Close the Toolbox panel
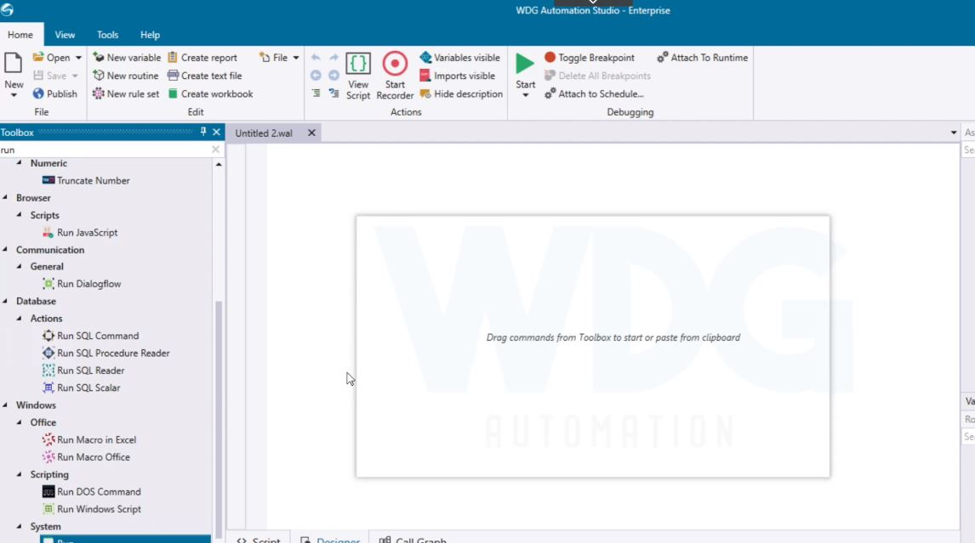Viewport: 975px width, 543px height. pyautogui.click(x=216, y=132)
